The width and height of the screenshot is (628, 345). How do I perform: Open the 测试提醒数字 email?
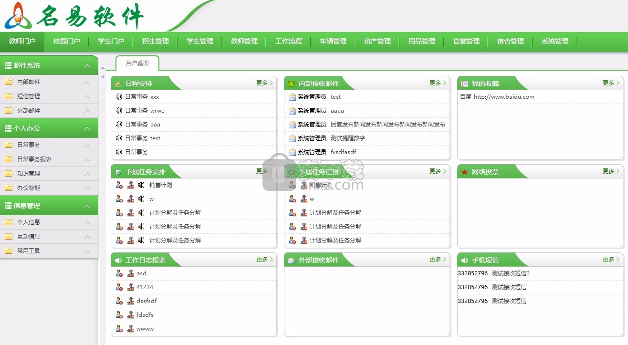click(x=348, y=138)
